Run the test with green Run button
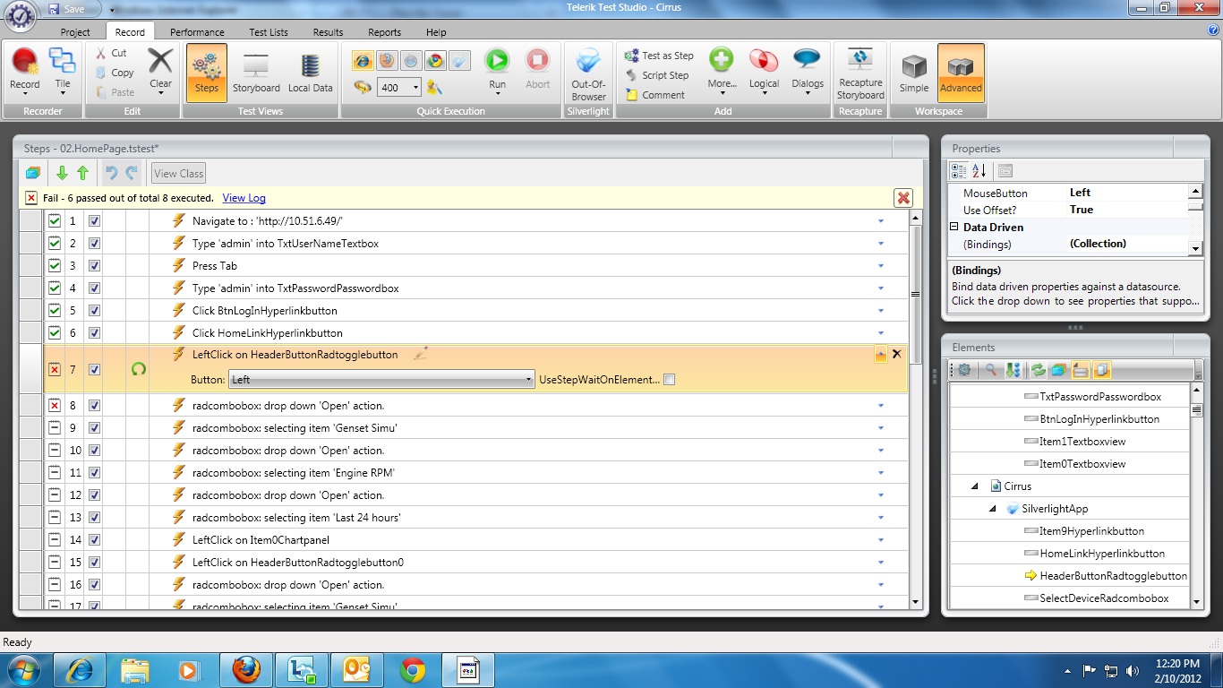The height and width of the screenshot is (688, 1223). (497, 70)
